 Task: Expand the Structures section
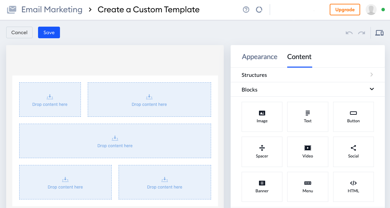point(308,75)
